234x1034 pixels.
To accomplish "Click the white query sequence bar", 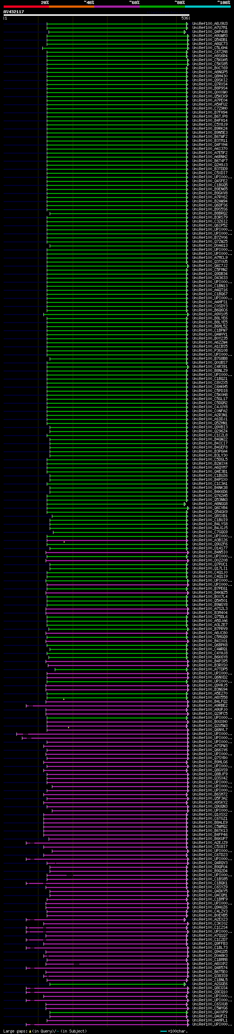I will click(x=96, y=15).
